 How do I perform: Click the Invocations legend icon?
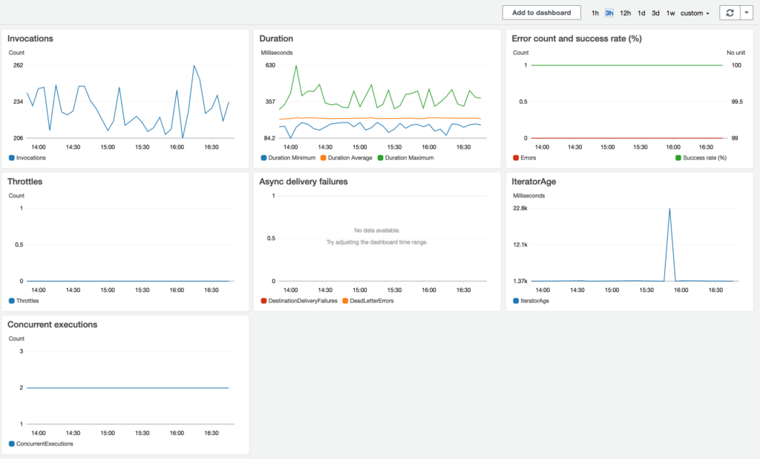10,157
